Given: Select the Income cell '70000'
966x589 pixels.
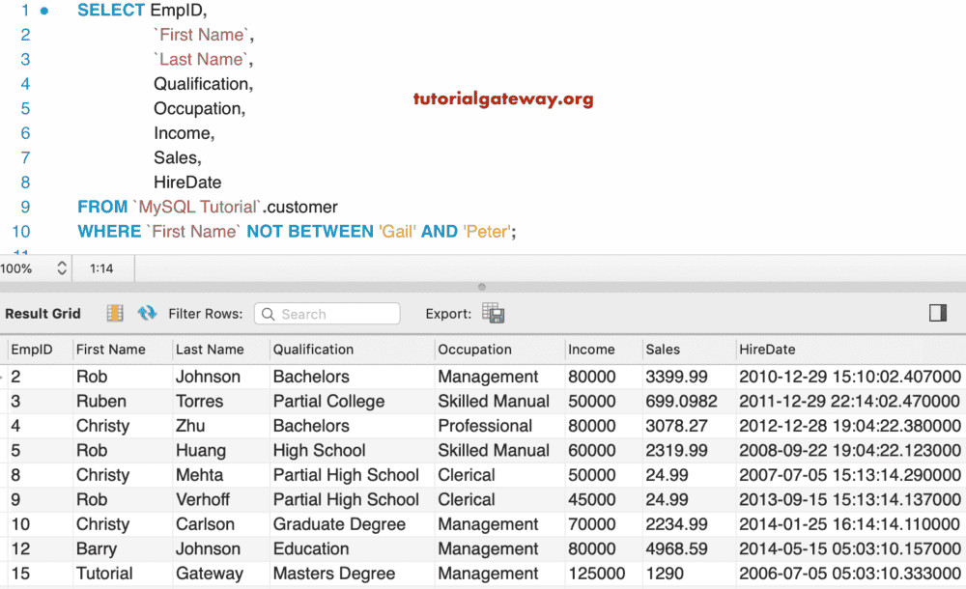Looking at the screenshot, I should click(x=591, y=524).
